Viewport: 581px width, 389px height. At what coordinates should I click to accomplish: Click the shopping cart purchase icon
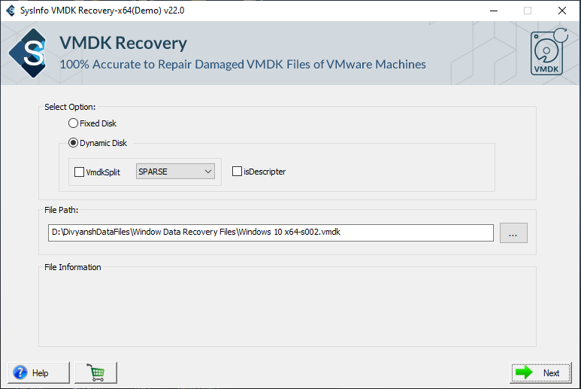(x=96, y=372)
